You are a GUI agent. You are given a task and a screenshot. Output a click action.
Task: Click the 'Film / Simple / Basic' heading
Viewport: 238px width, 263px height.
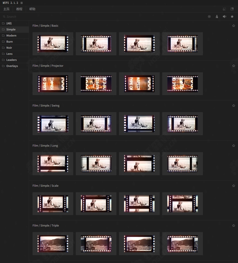point(46,26)
